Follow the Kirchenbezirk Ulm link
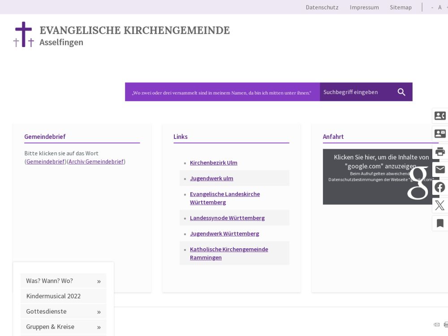Image resolution: width=448 pixels, height=336 pixels. [213, 163]
